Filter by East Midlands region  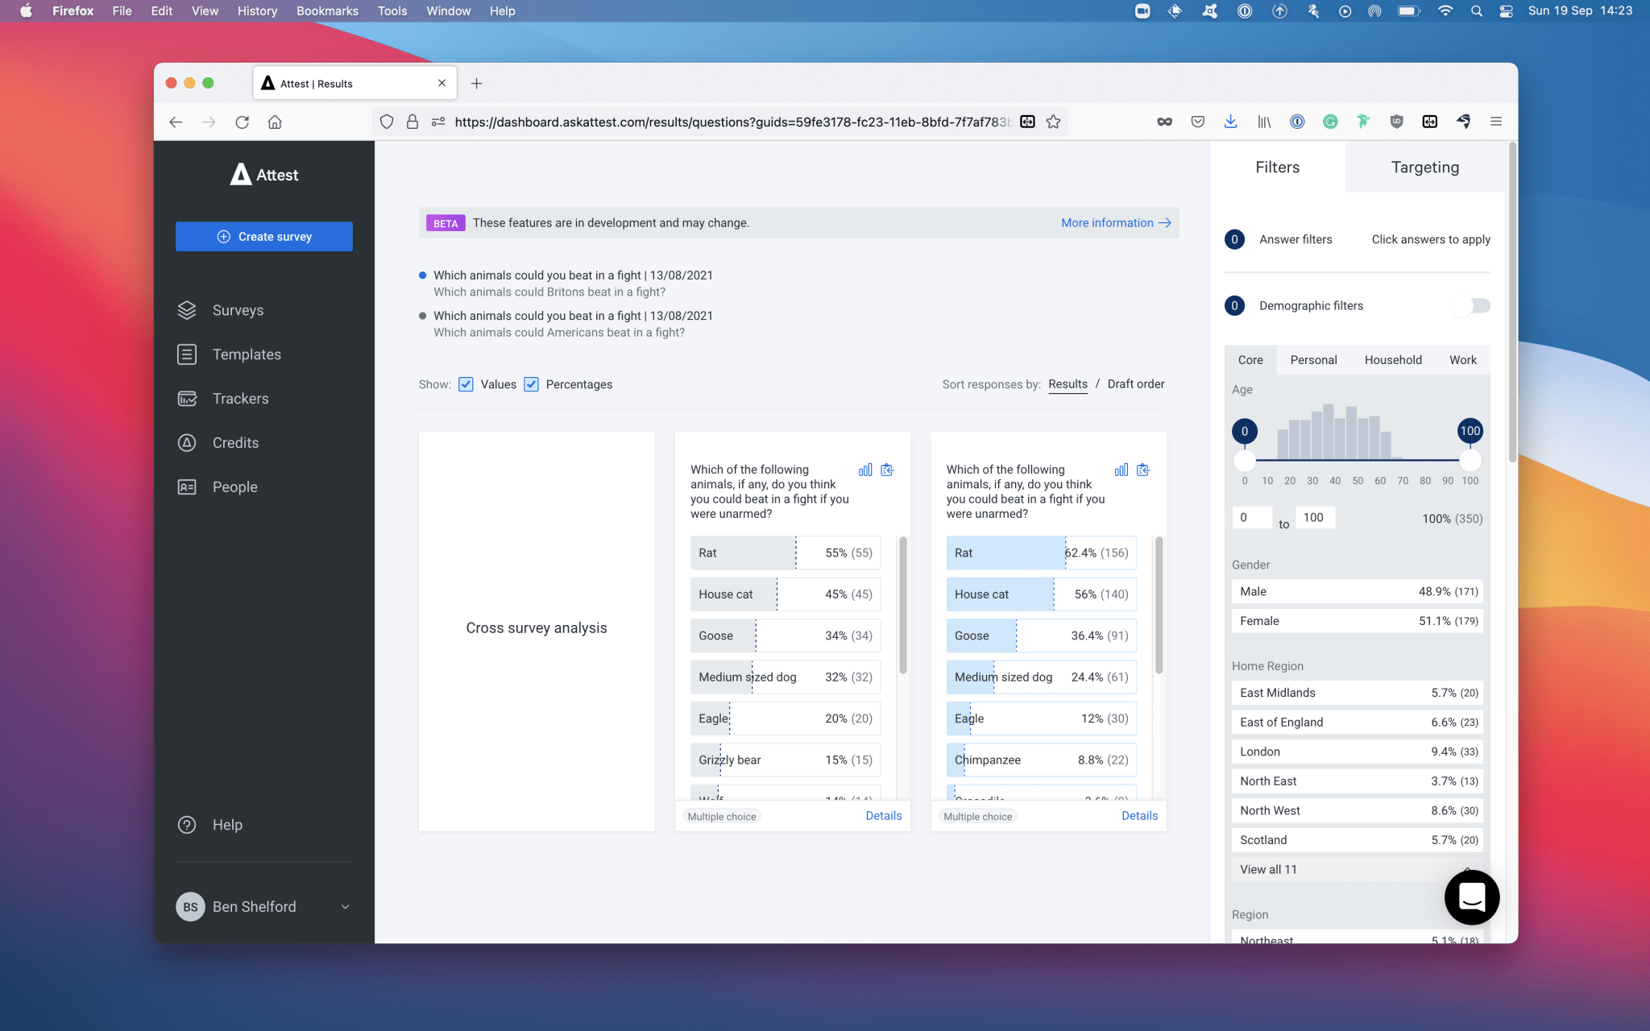tap(1357, 693)
